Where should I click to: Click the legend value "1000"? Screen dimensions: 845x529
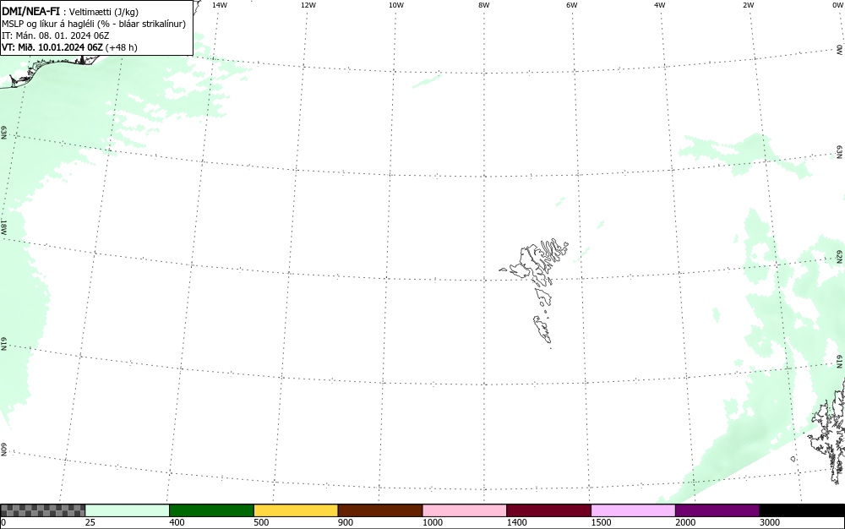coord(433,522)
